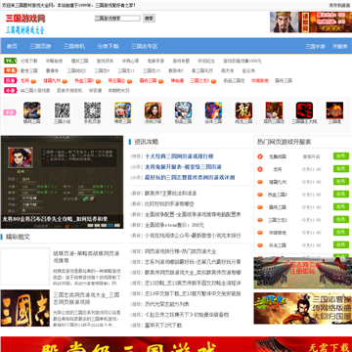This screenshot has width=352, height=352.
Task: Open the 龙将鬼服开服表 headline link
Action: click(183, 167)
